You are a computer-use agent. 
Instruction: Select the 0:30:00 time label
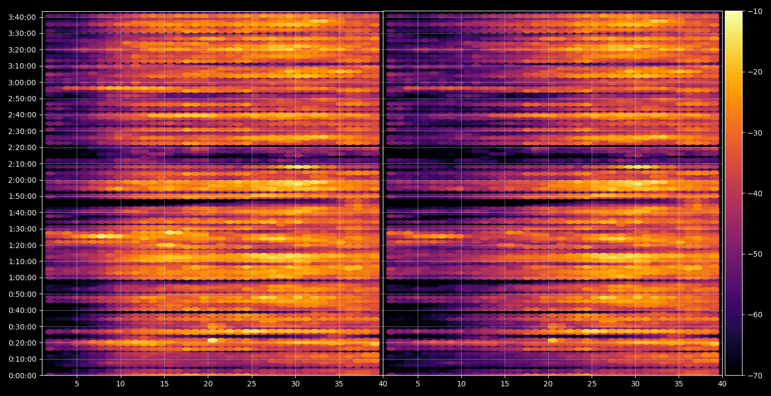[22, 326]
